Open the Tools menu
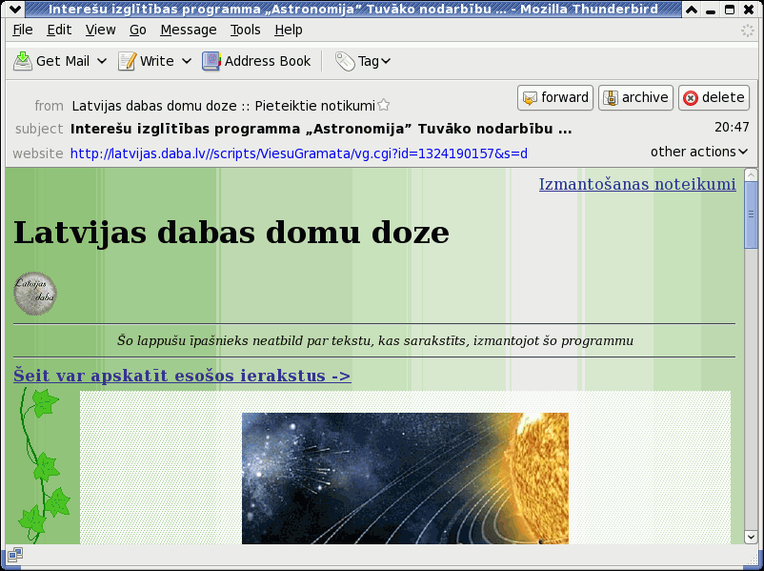The width and height of the screenshot is (764, 571). tap(245, 30)
